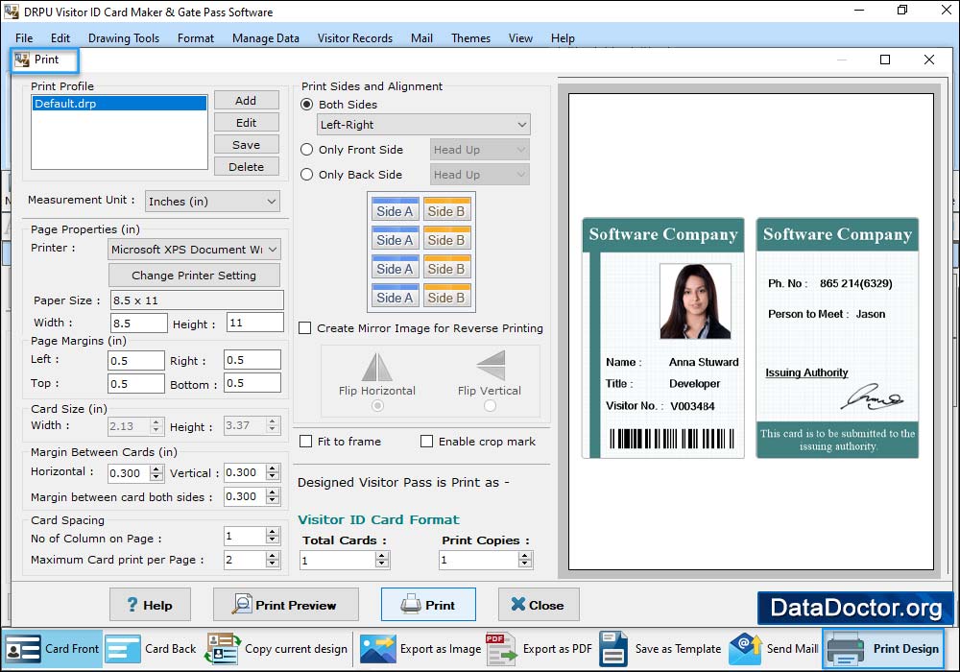The image size is (960, 672).
Task: Open the Themes menu
Action: pos(470,38)
